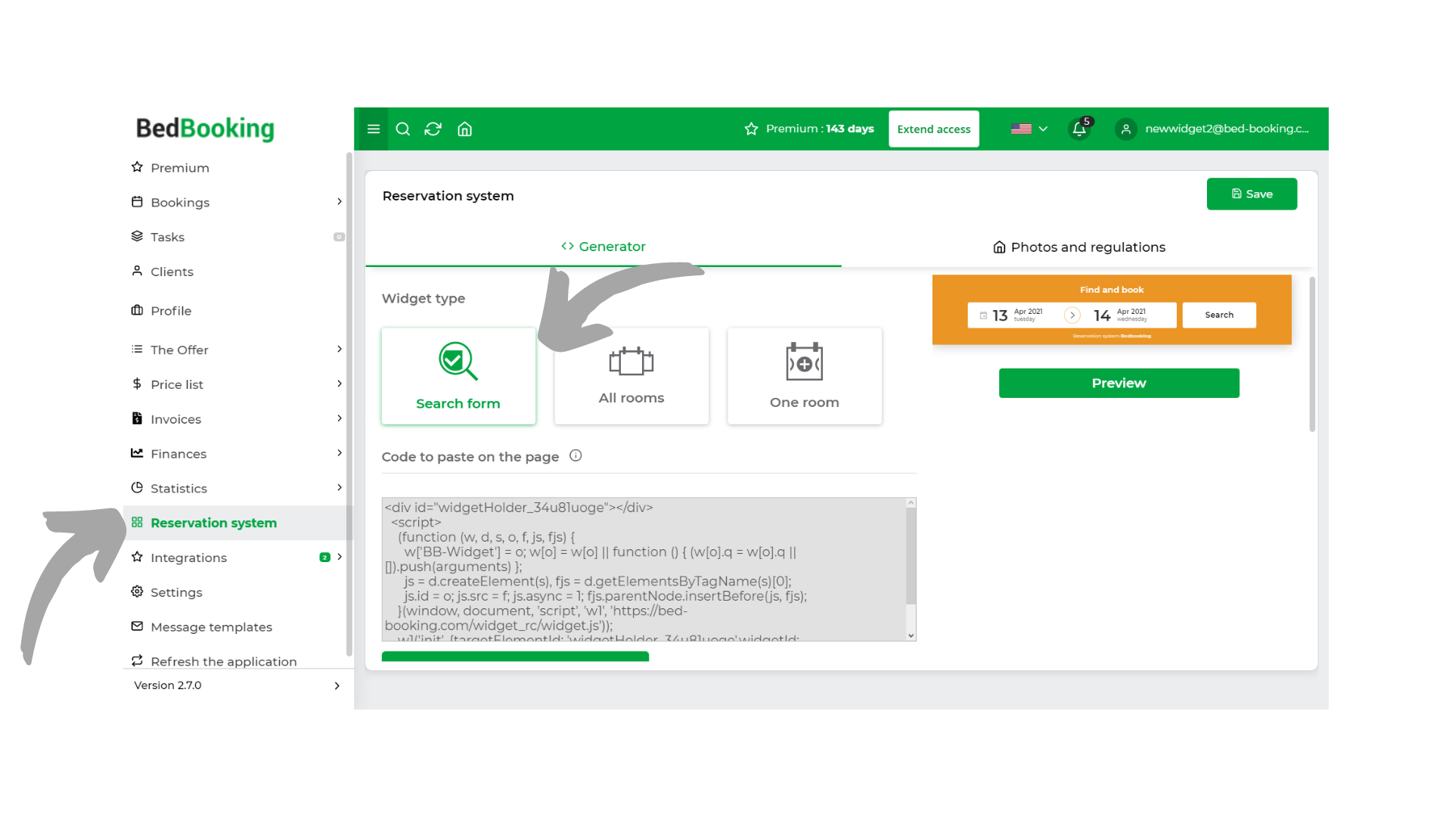Expand the Integrations submenu chevron
The width and height of the screenshot is (1452, 817).
click(340, 558)
